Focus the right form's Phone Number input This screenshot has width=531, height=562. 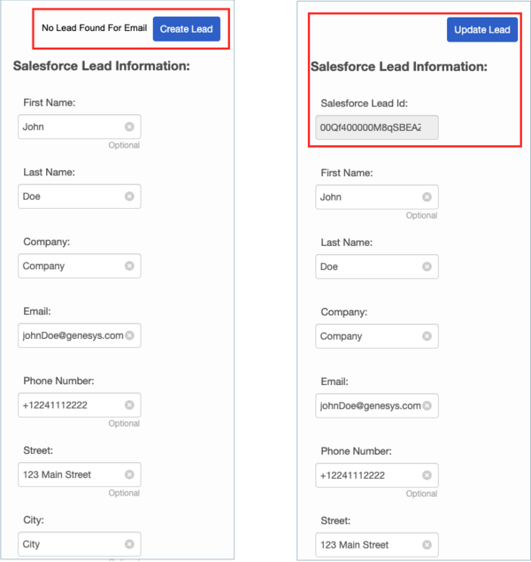(x=377, y=475)
